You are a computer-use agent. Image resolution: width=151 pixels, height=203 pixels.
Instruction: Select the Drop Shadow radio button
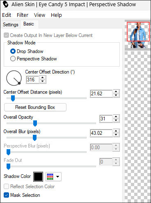click(13, 51)
